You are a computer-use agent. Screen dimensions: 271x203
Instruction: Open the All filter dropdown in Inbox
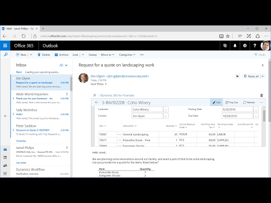(63, 65)
